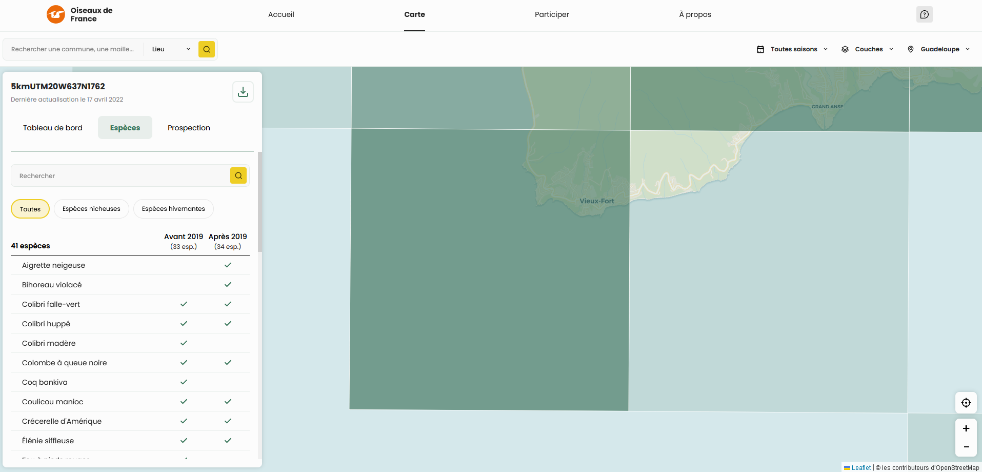Image resolution: width=982 pixels, height=472 pixels.
Task: Open the Guadeloupe territory selector
Action: tap(938, 49)
